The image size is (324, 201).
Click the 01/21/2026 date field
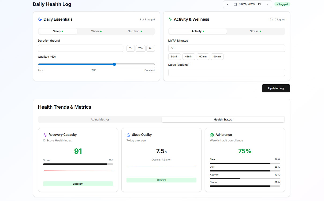pos(246,4)
